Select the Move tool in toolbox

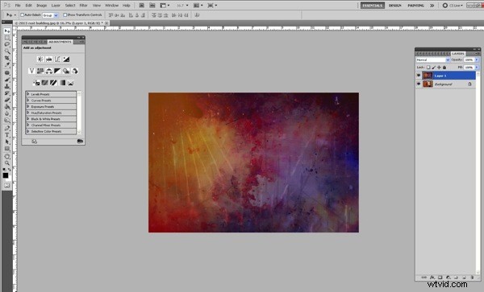tap(6, 31)
